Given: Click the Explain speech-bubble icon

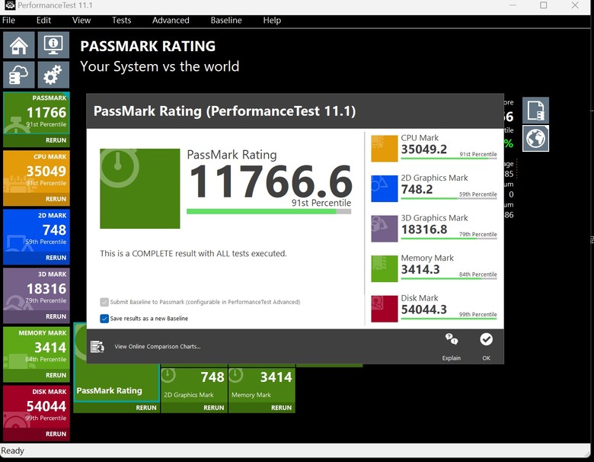Looking at the screenshot, I should [x=451, y=339].
